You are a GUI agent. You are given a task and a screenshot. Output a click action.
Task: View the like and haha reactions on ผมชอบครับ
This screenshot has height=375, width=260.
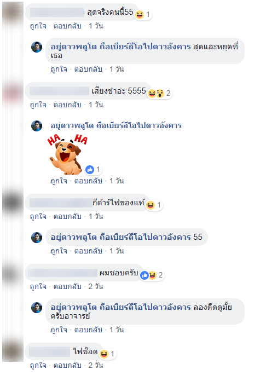tap(152, 275)
